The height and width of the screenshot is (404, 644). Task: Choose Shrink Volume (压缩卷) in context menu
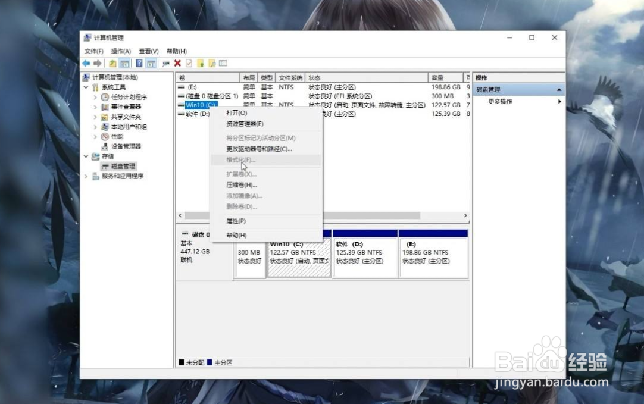click(265, 185)
